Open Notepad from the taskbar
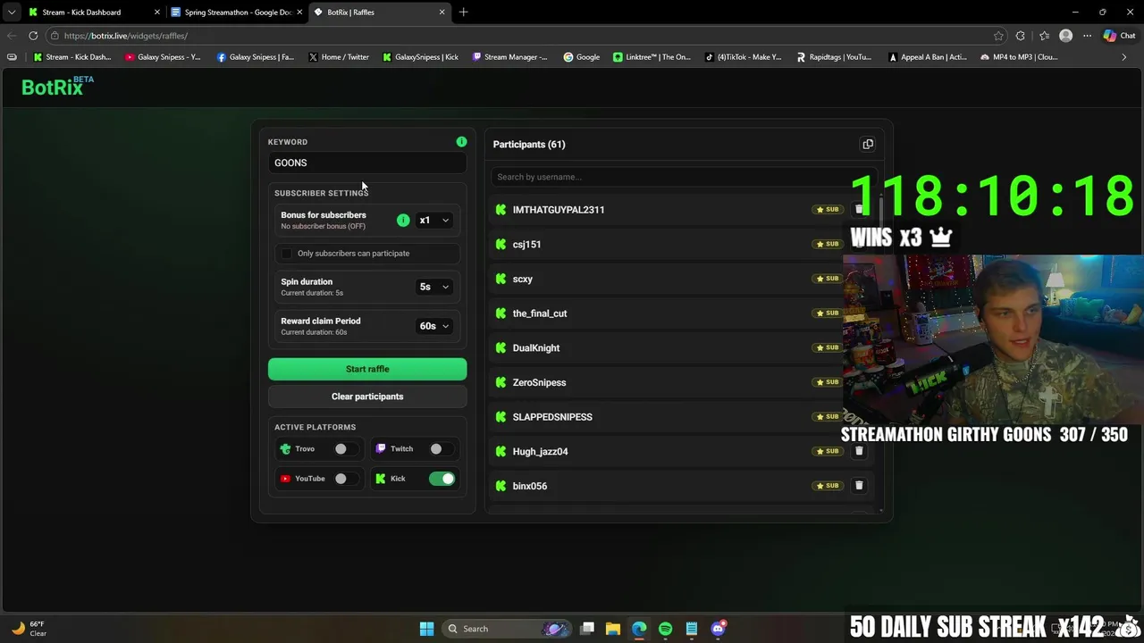The width and height of the screenshot is (1144, 643). tap(692, 629)
